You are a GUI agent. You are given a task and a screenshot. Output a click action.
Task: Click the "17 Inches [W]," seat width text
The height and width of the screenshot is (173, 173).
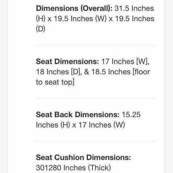pos(125,61)
